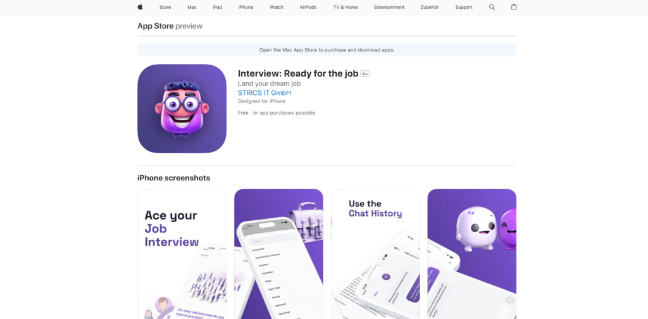Open the Support menu item
This screenshot has height=319, width=648.
tap(464, 7)
